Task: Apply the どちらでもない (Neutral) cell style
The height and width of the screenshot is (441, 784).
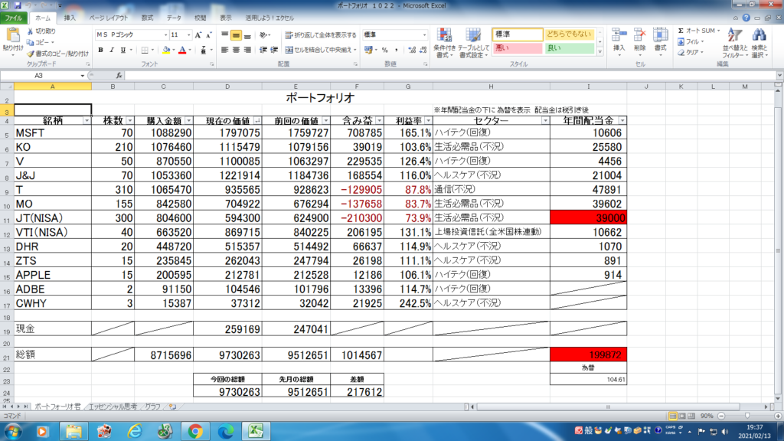Action: [569, 34]
